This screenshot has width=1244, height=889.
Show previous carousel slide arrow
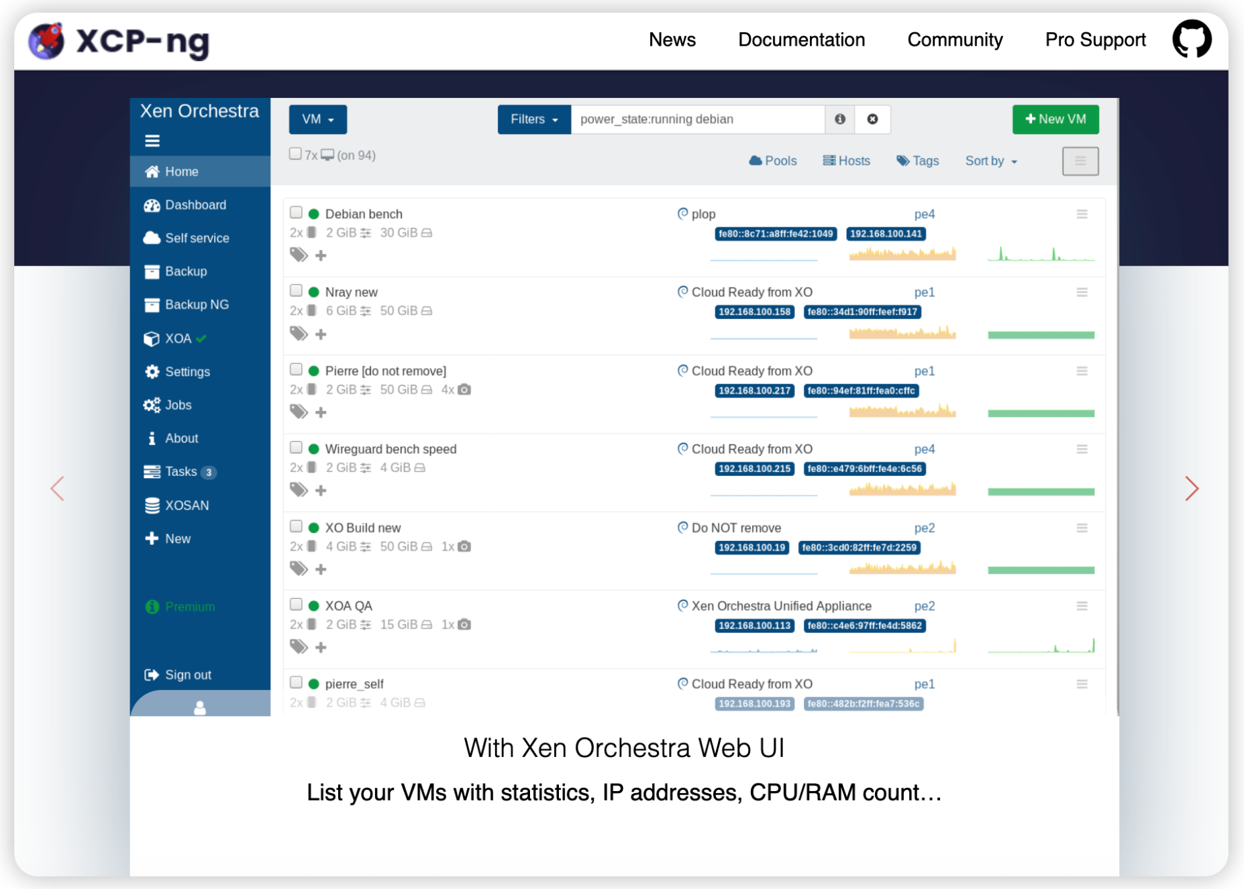pos(58,489)
